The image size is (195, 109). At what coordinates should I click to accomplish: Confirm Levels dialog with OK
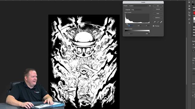pyautogui.click(x=158, y=6)
